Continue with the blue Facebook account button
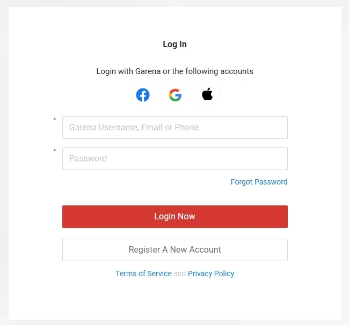 (143, 95)
